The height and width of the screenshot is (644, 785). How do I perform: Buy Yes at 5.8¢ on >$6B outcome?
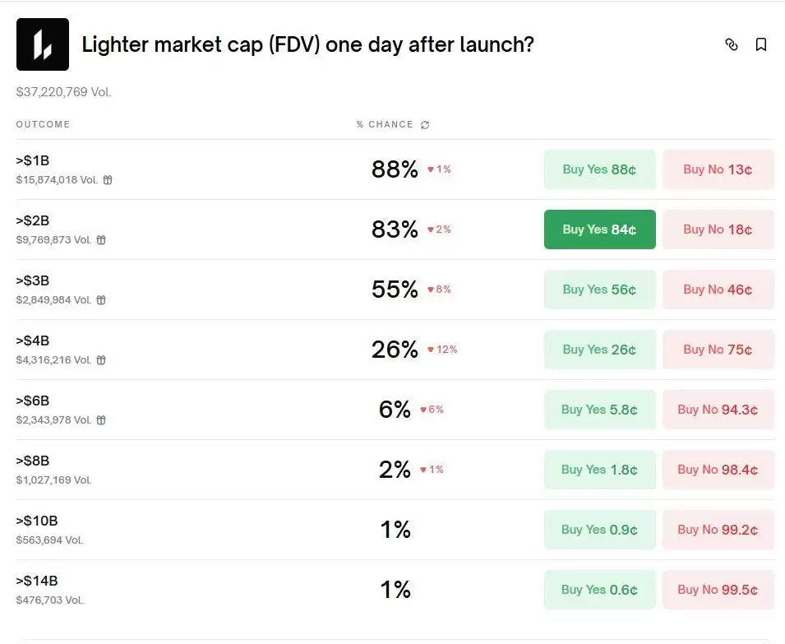[x=599, y=410]
